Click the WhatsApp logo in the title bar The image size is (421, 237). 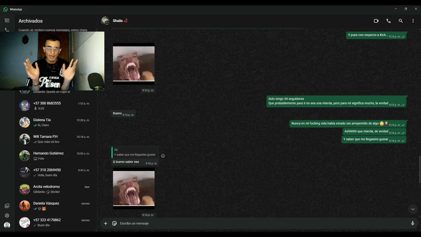coord(5,9)
